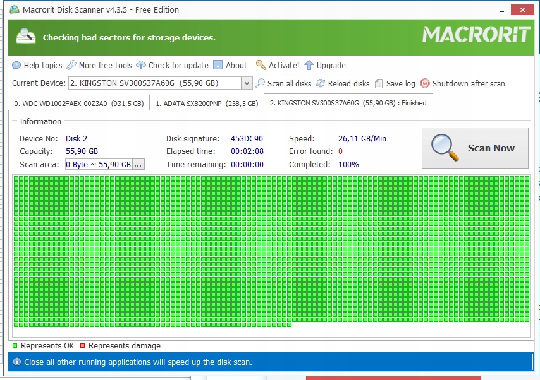Minimize the Macrorit Disk Scanner window
This screenshot has width=540, height=380.
(501, 10)
